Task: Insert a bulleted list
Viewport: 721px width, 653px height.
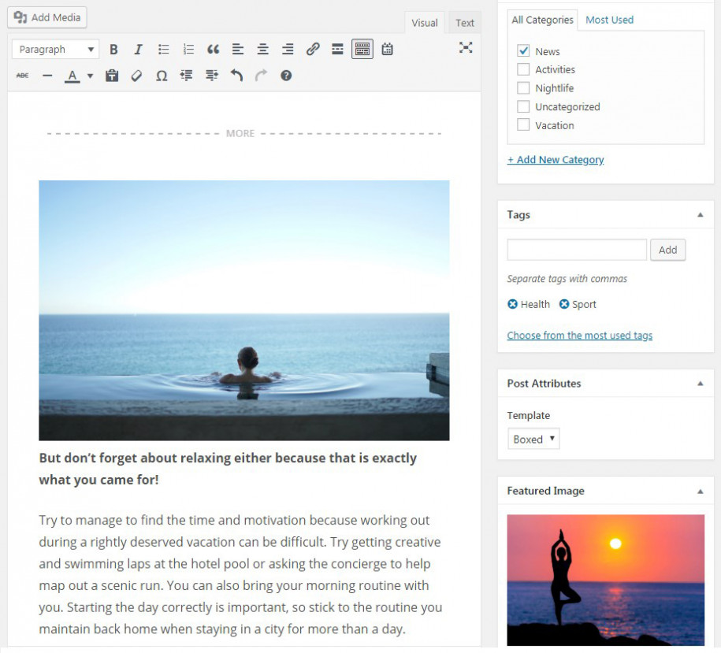Action: [163, 49]
